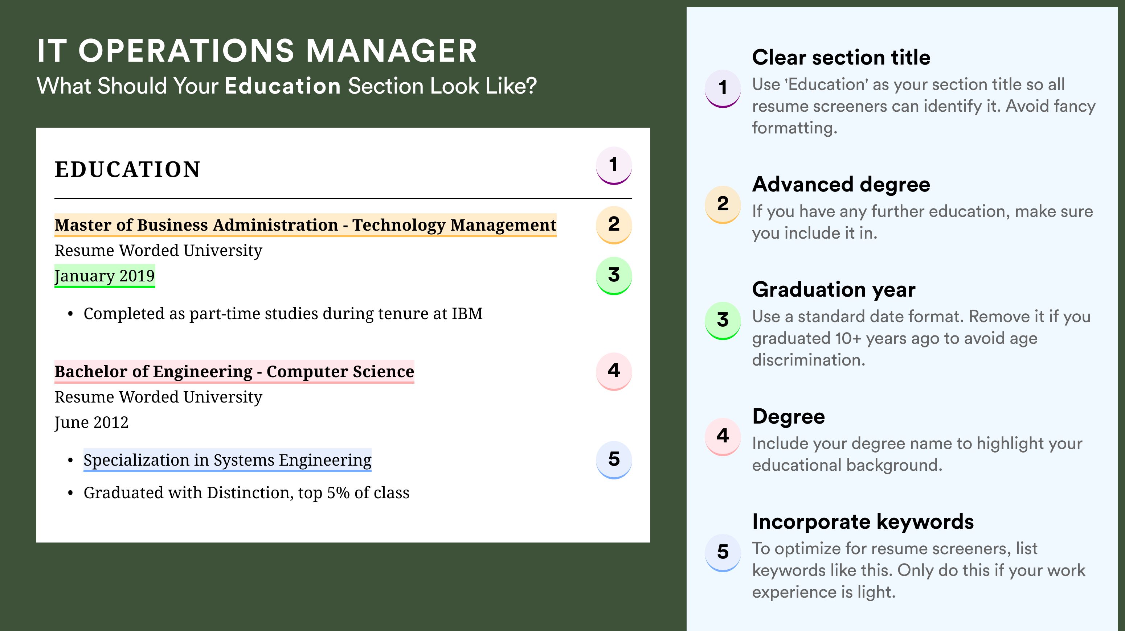The width and height of the screenshot is (1125, 631).
Task: Click the Clear section title heading
Action: click(841, 58)
